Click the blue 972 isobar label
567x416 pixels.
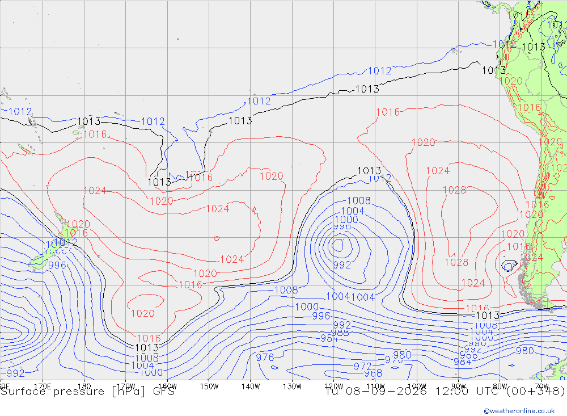click(x=362, y=367)
